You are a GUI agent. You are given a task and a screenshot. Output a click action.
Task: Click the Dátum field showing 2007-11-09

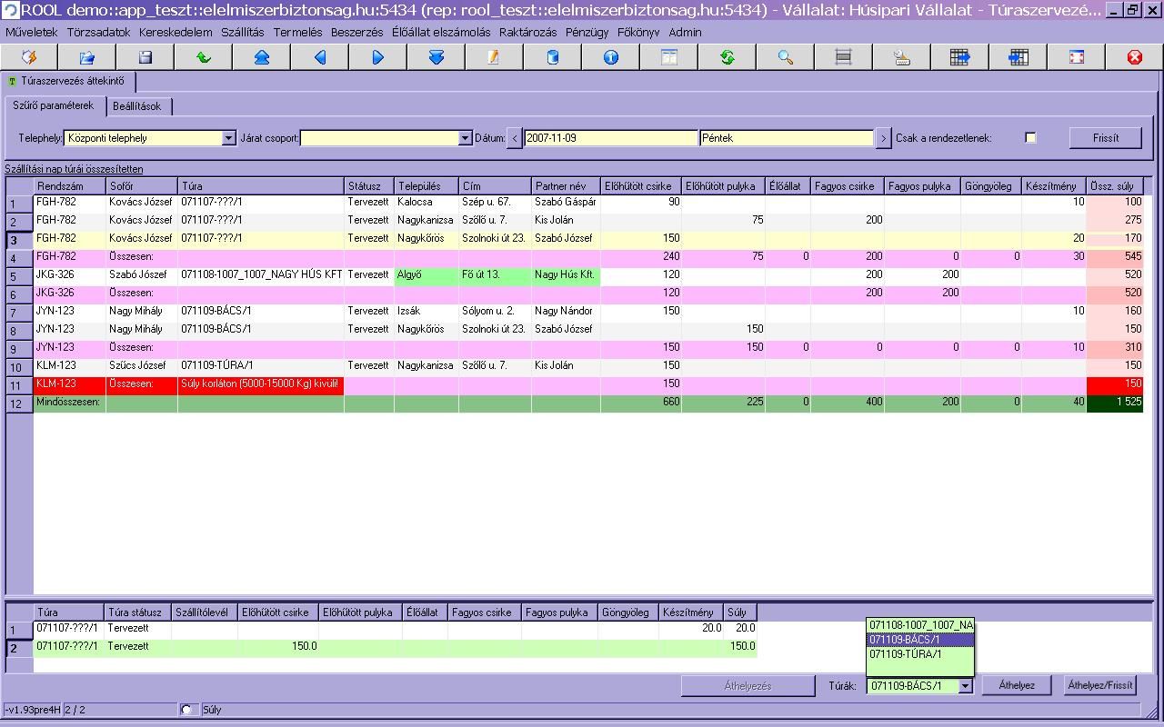[x=610, y=138]
